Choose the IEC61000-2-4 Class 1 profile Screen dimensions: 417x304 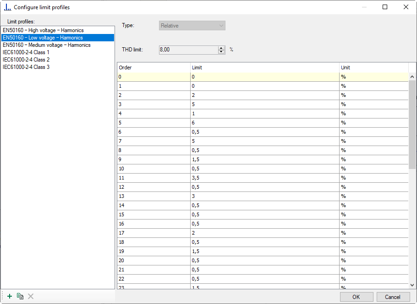point(26,52)
